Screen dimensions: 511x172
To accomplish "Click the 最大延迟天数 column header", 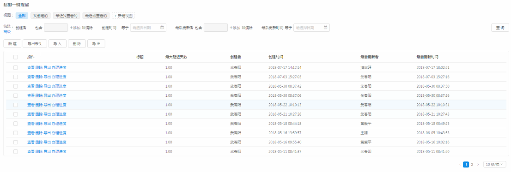I will (x=176, y=57).
